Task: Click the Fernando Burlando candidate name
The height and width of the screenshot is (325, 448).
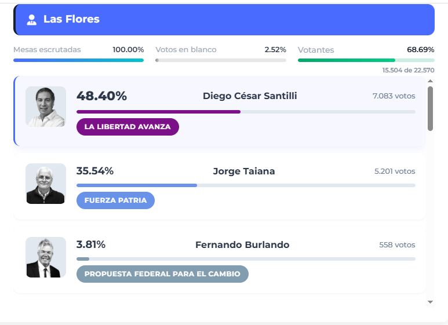Action: (x=242, y=244)
